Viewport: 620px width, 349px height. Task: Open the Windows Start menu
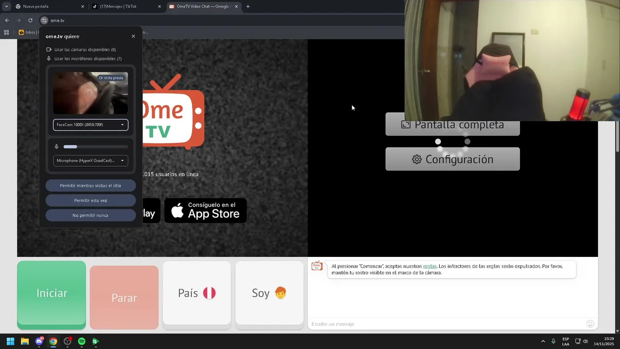click(10, 341)
